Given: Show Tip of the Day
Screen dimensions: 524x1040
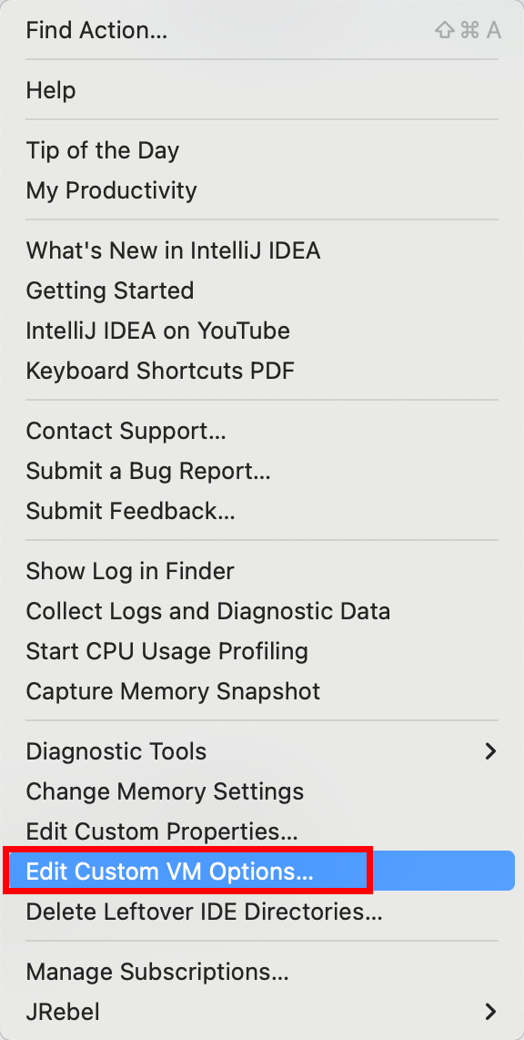Looking at the screenshot, I should pyautogui.click(x=262, y=150).
